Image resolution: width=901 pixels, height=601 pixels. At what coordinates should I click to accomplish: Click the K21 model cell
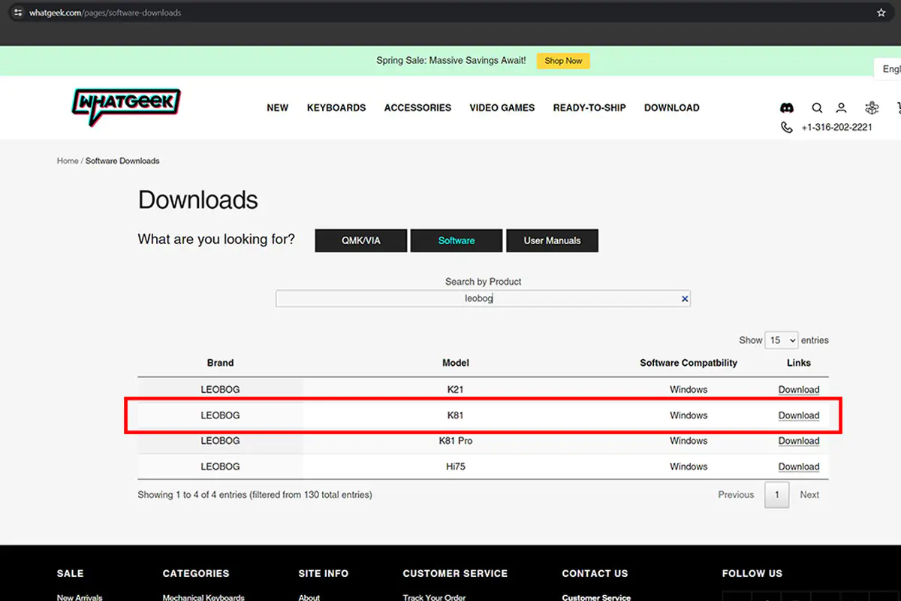tap(456, 390)
